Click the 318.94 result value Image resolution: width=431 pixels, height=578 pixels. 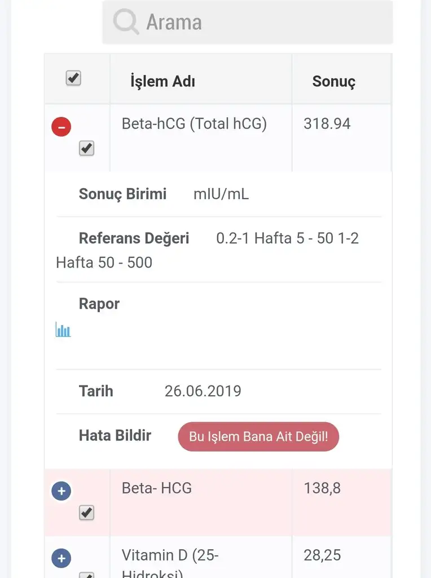[x=327, y=124]
